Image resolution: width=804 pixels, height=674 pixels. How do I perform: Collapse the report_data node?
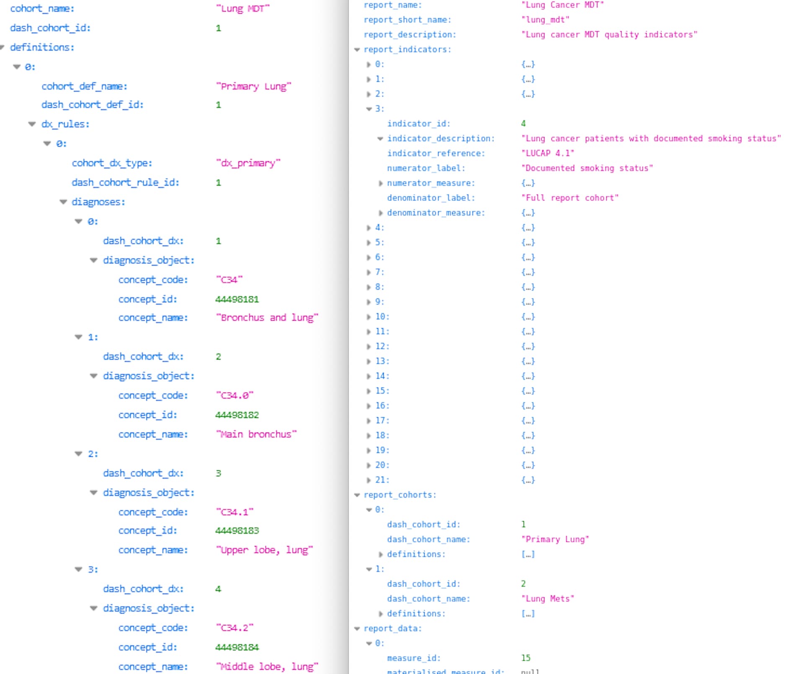tap(357, 628)
